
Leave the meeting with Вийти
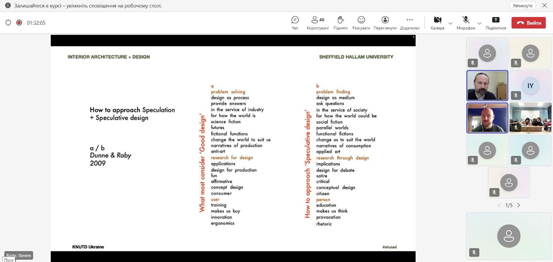point(529,23)
